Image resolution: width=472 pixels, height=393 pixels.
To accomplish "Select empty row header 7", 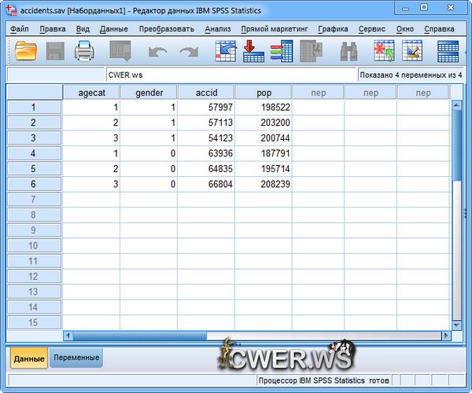I will coord(34,200).
